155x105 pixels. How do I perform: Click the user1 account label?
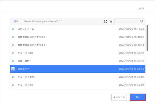[141, 9]
